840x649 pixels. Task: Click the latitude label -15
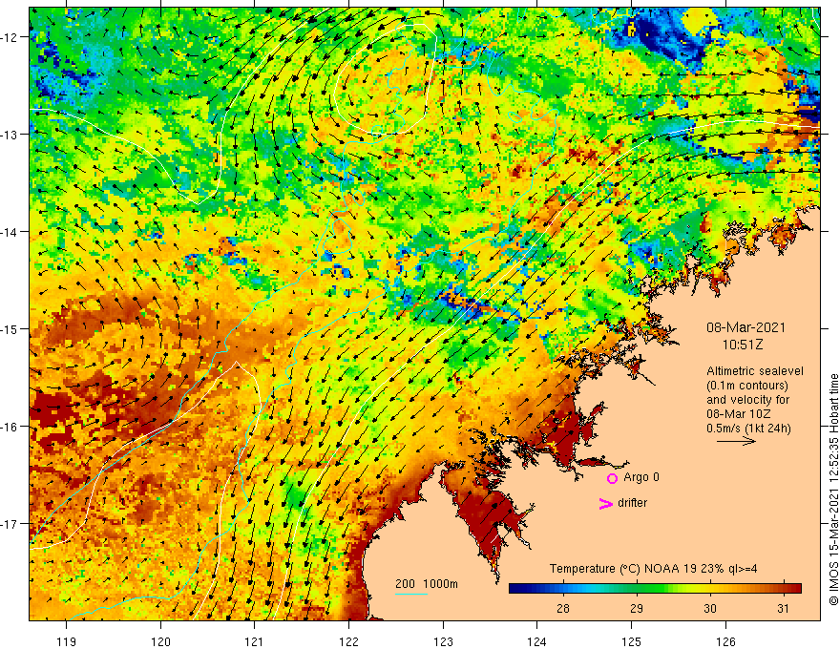coord(10,328)
